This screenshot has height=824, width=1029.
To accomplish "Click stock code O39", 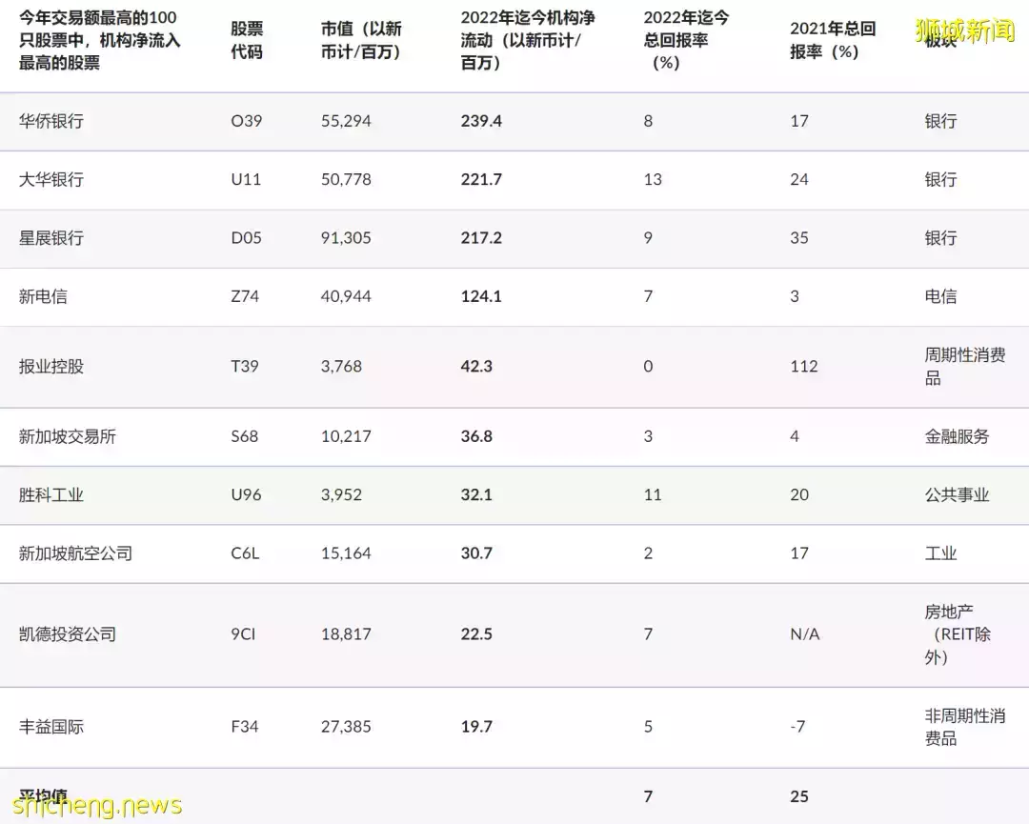I will click(x=246, y=121).
